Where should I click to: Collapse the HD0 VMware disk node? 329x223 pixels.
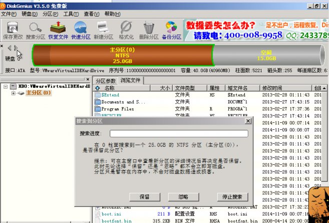coord(6,87)
